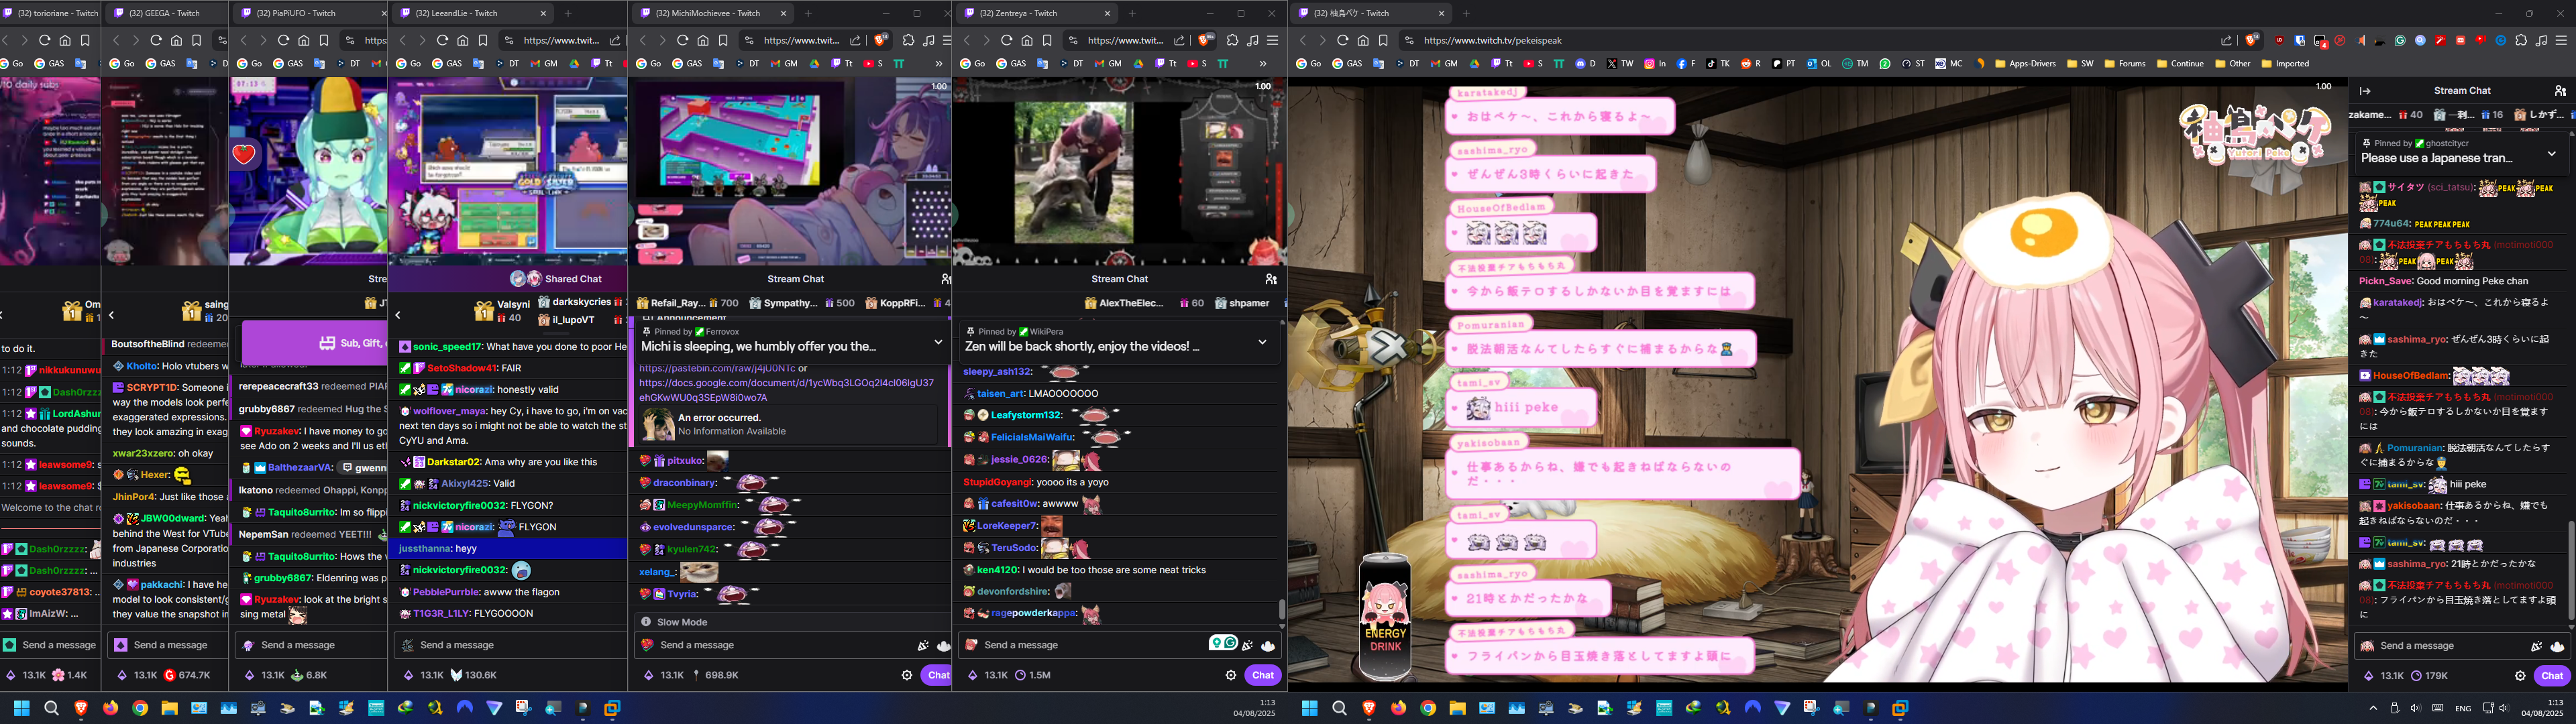Click the pekeispeak address bar URL
This screenshot has width=2576, height=724.
click(1492, 40)
